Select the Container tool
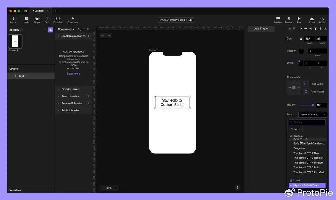Viewport: 336px width, 200px height. [58, 20]
